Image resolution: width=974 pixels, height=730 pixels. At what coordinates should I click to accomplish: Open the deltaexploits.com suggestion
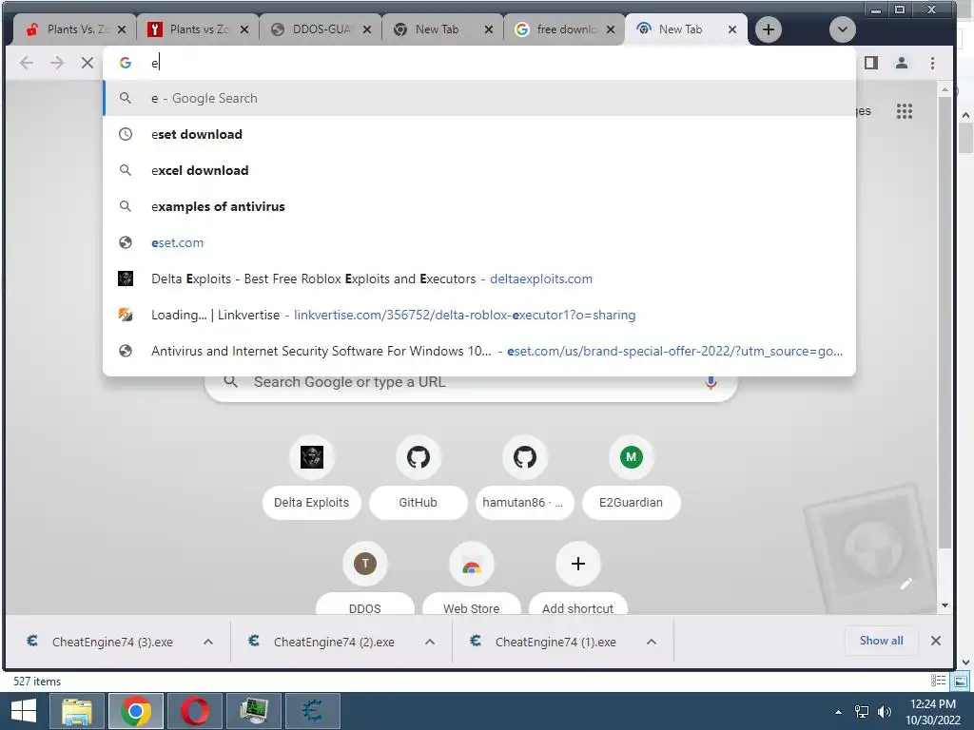click(x=479, y=279)
